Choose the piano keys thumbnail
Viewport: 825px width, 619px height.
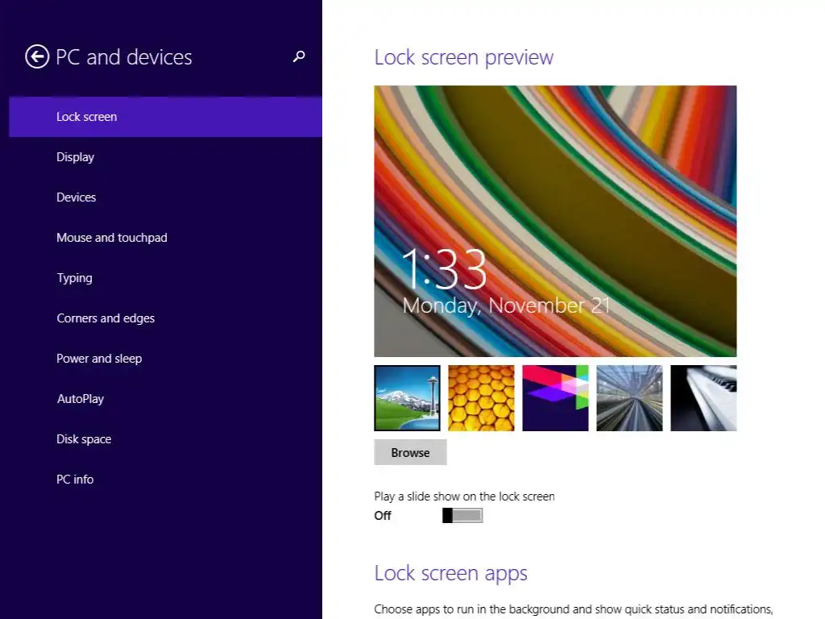tap(704, 398)
